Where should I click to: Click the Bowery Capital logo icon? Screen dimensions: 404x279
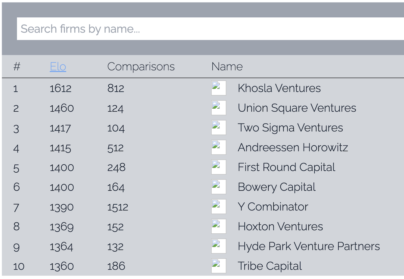point(219,187)
